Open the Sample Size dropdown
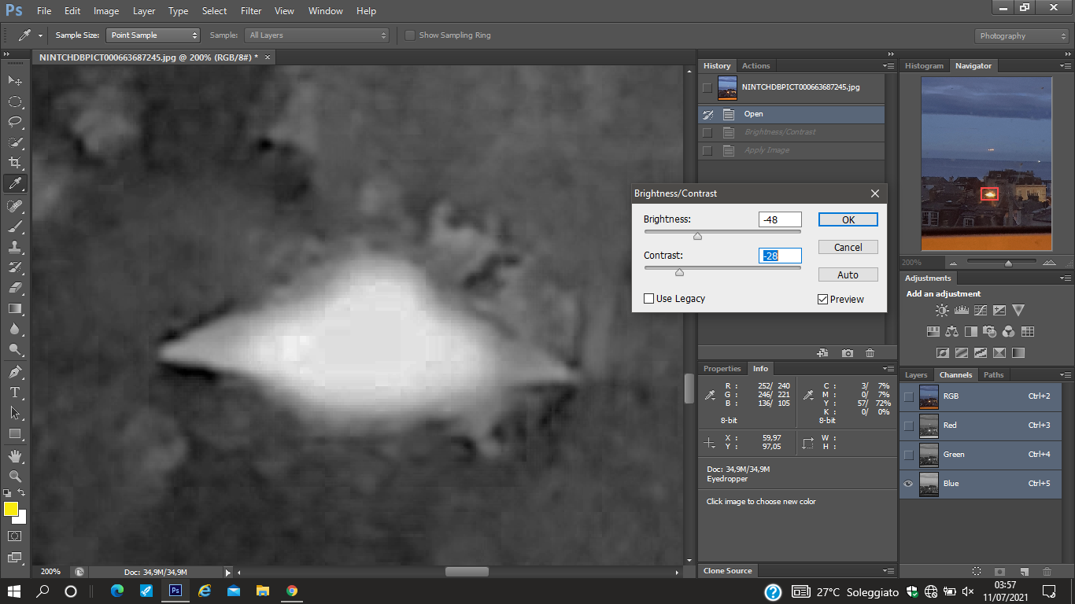Screen dimensions: 1075x604 click(153, 35)
